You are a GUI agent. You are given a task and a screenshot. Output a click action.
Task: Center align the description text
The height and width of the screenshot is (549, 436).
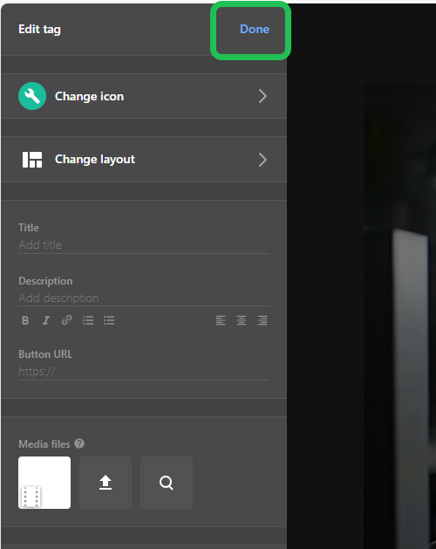(242, 320)
